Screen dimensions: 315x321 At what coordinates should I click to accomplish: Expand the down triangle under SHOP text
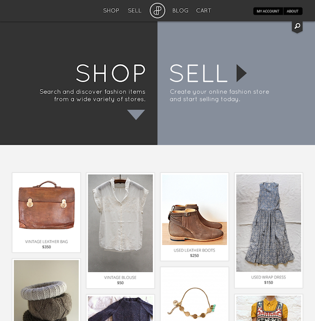[x=136, y=115]
